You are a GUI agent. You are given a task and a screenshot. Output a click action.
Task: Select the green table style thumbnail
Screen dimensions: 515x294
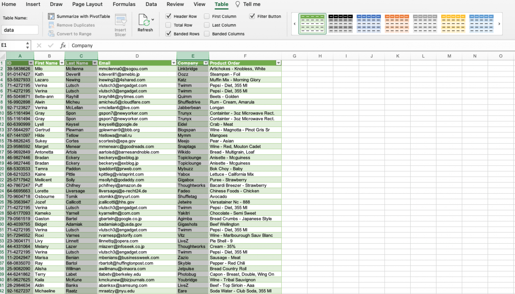(x=312, y=24)
